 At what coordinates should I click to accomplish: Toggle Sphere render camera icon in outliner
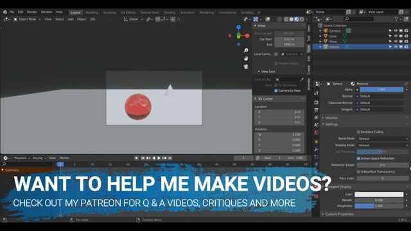407,47
